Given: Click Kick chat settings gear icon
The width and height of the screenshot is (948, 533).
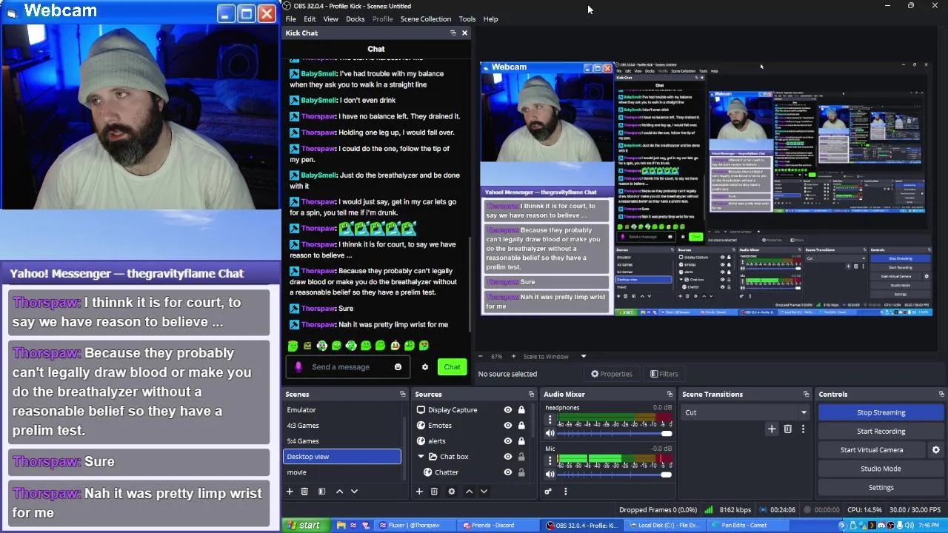Looking at the screenshot, I should [425, 367].
